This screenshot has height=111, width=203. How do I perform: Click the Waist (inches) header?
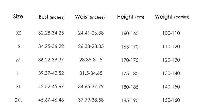(x=90, y=17)
